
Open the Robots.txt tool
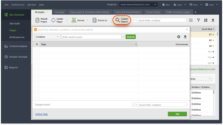(100, 20)
